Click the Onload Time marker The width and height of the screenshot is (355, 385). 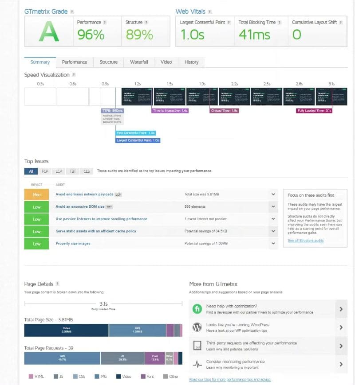click(224, 111)
